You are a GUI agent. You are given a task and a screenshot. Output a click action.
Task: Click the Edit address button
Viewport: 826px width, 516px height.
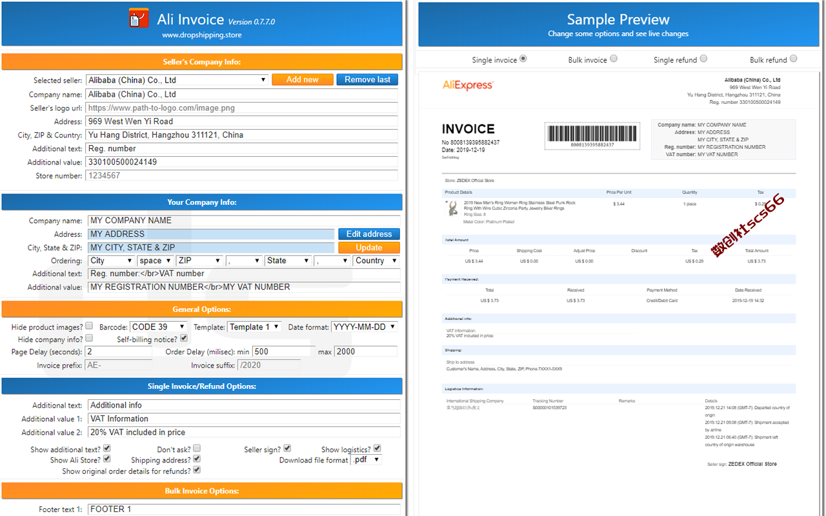click(369, 234)
